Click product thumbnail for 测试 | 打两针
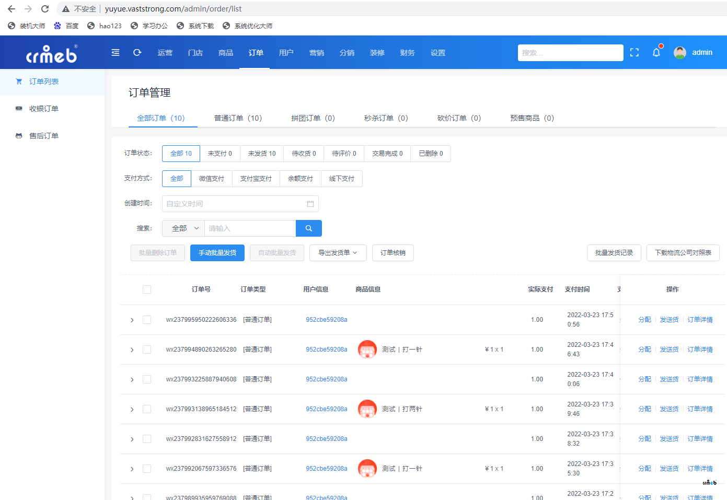Image resolution: width=727 pixels, height=500 pixels. pos(367,409)
